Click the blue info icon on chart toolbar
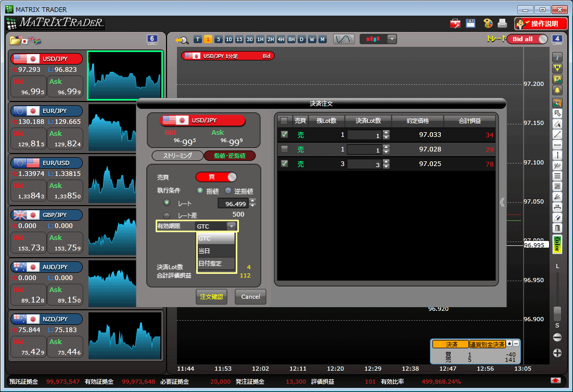Viewport: 573px width, 392px height. (557, 57)
